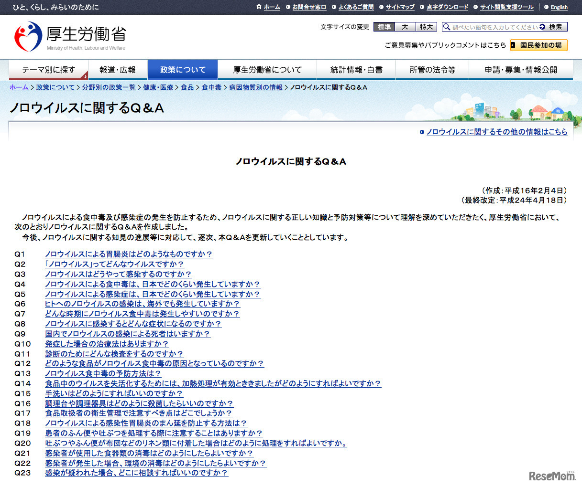The image size is (582, 487).
Task: Click the home icon in top bar
Action: [x=259, y=7]
